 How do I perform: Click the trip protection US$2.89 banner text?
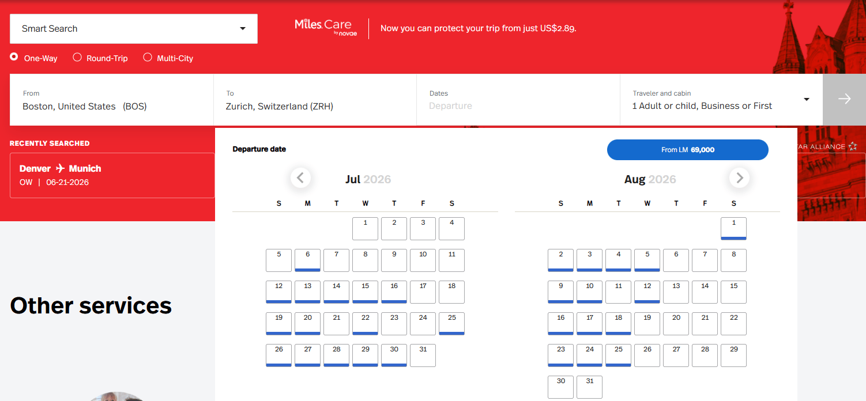(479, 28)
